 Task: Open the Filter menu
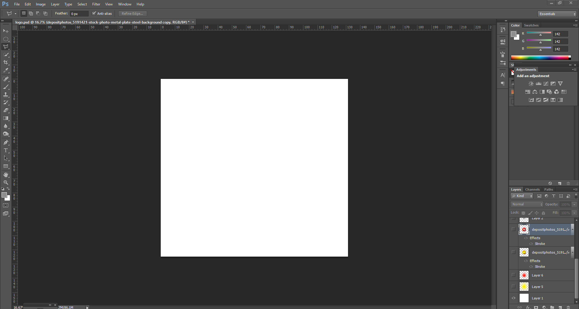click(x=96, y=4)
